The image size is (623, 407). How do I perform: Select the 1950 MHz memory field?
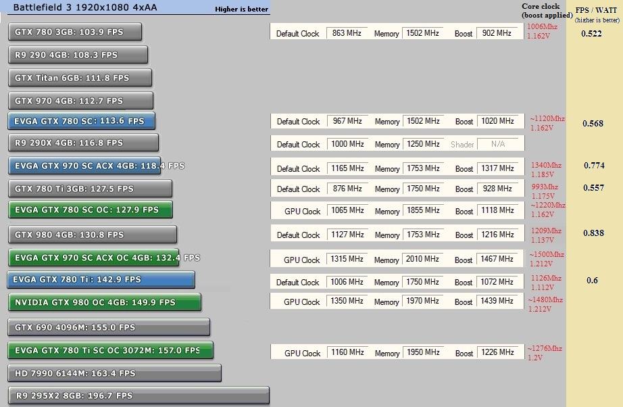[423, 352]
